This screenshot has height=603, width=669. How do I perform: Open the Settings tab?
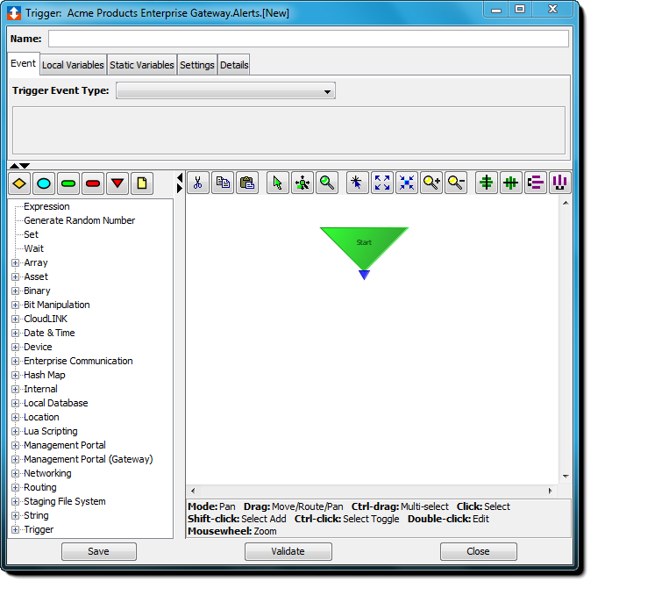coord(197,65)
